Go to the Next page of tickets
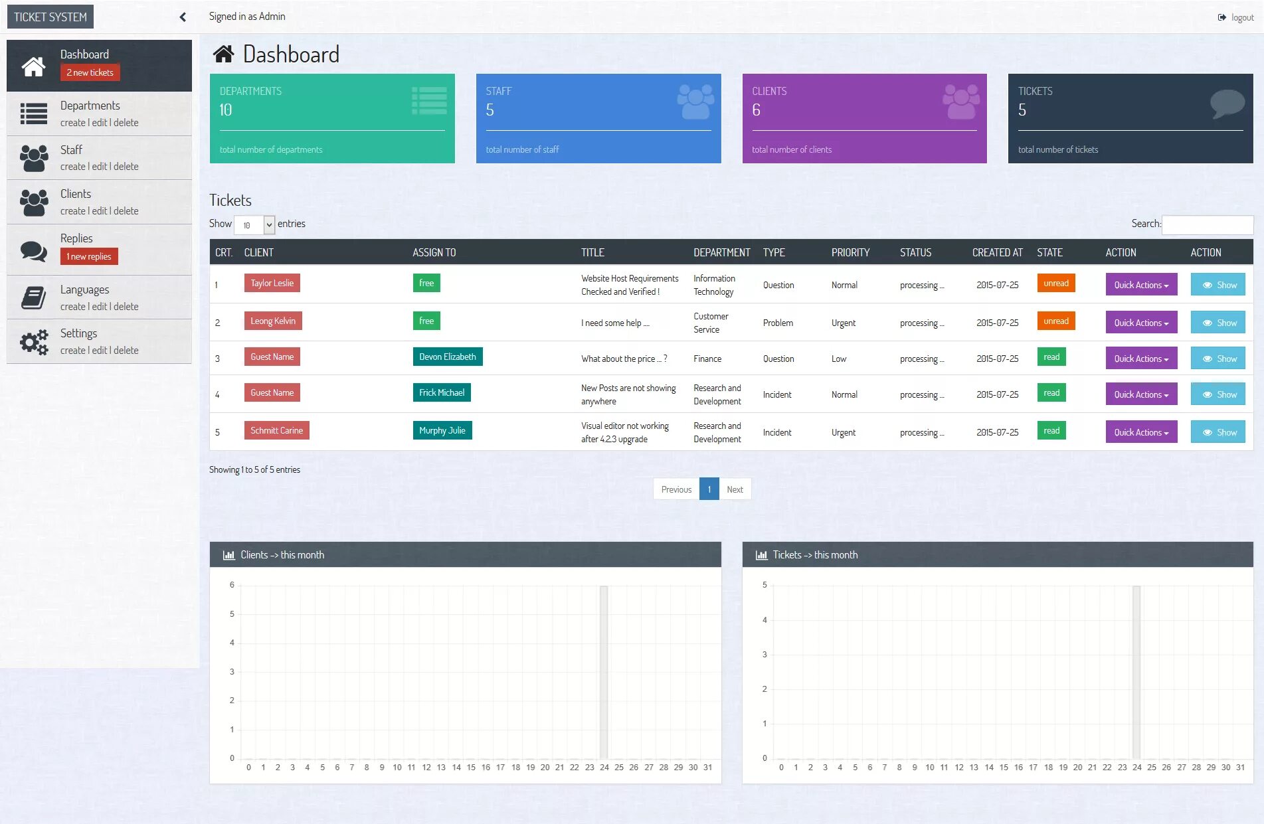Viewport: 1264px width, 824px height. (735, 489)
